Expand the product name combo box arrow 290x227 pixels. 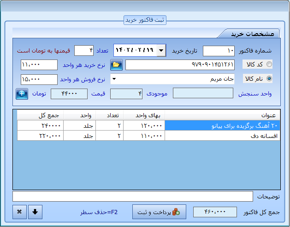114,79
